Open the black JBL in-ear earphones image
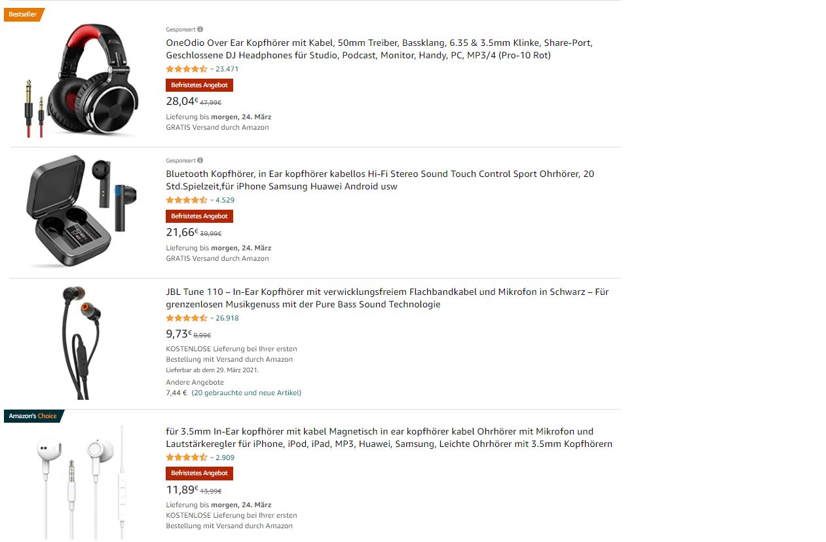Screen dimensions: 826x542 [x=81, y=343]
